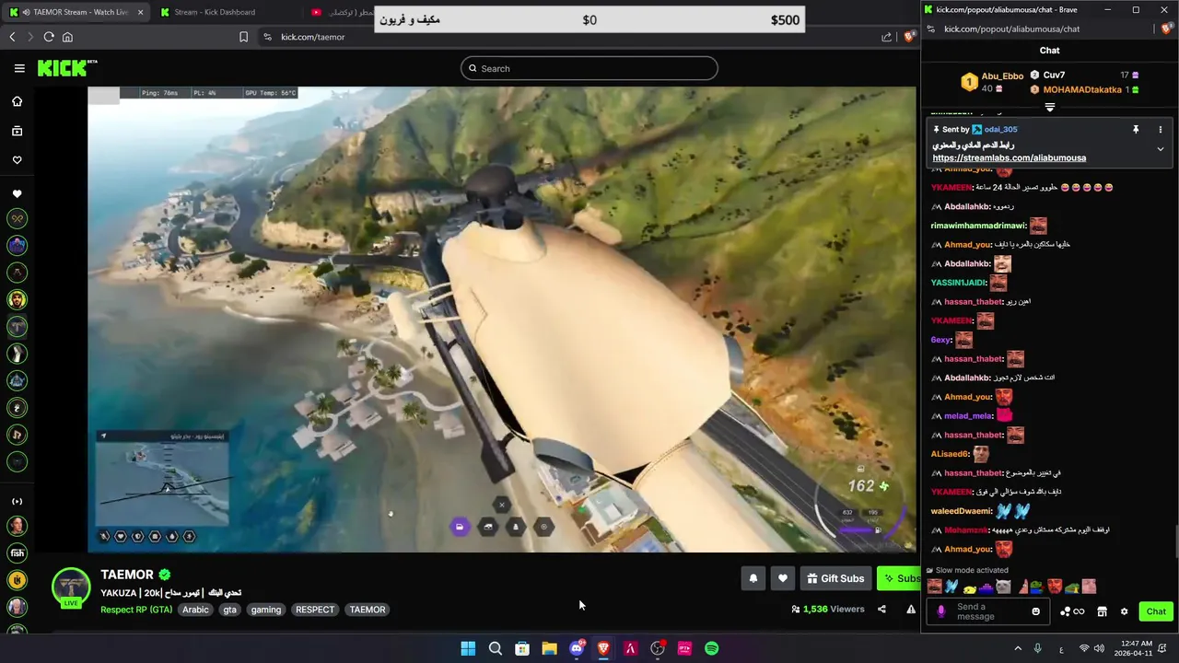Open the Home icon in sidebar
The image size is (1179, 663).
point(17,101)
